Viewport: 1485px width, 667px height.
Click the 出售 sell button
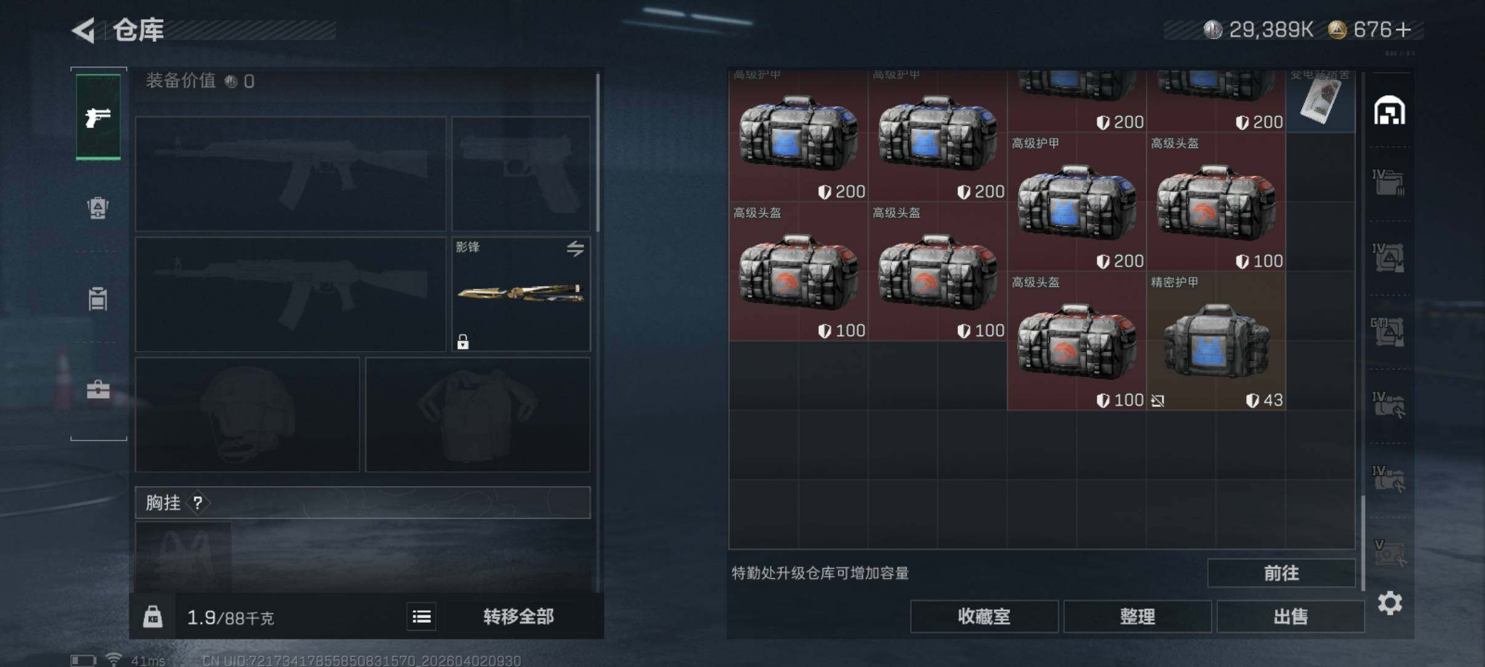click(x=1290, y=617)
